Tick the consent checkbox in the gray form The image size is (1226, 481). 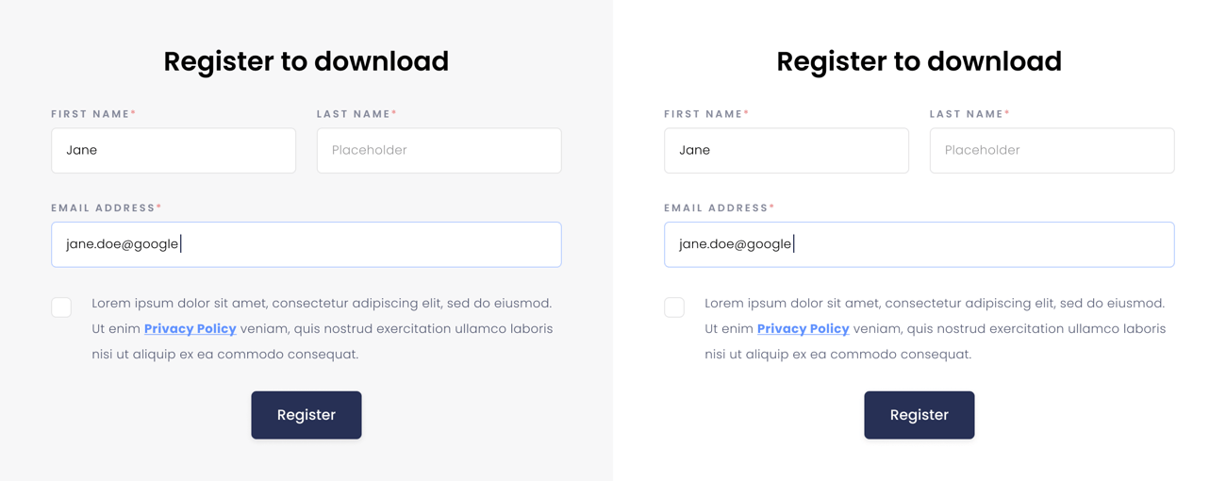tap(61, 307)
